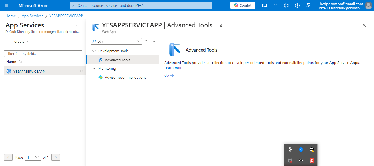Select Advanced Tools in the sidebar

[117, 60]
